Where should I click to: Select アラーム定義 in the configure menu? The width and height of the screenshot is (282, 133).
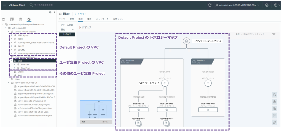(67, 25)
